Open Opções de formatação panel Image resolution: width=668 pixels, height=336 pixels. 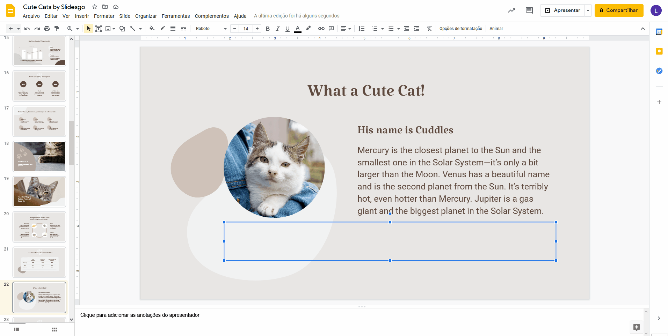pos(460,29)
